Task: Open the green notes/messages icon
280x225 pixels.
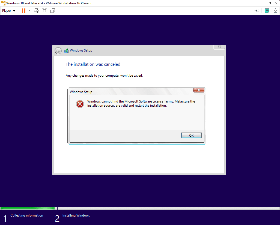Action: pos(267,11)
